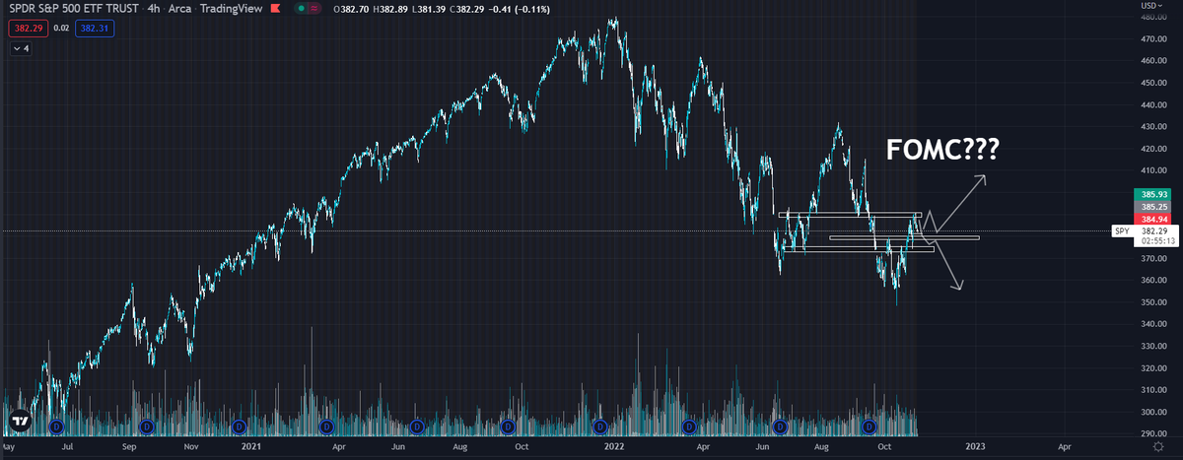Open the dividend marker near Sep 2020
The width and height of the screenshot is (1183, 460).
[147, 427]
